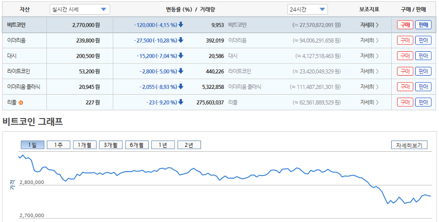Viewport: 439px width, 222px height.
Task: Show the 1년 chart tab
Action: click(163, 145)
